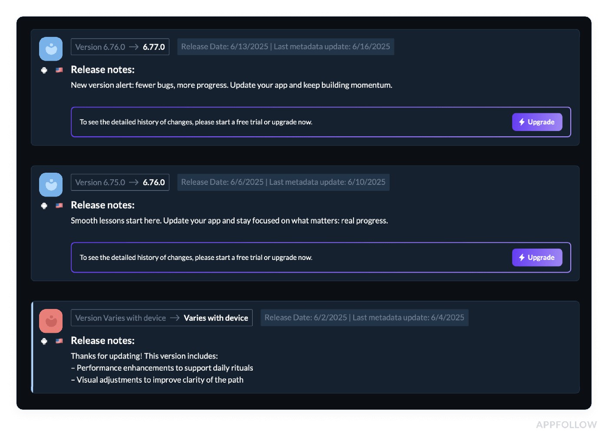Click the Android icon under version 6.77.0 entry
Image resolution: width=608 pixels, height=440 pixels.
tap(44, 70)
